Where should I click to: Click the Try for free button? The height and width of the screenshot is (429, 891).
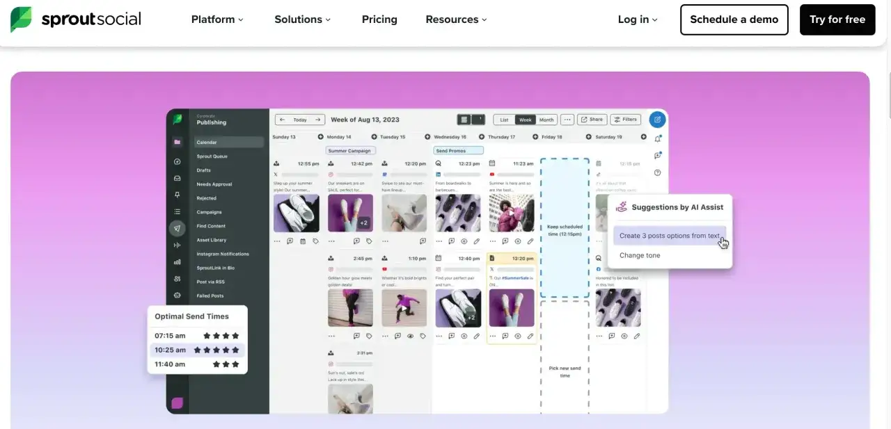pyautogui.click(x=837, y=19)
